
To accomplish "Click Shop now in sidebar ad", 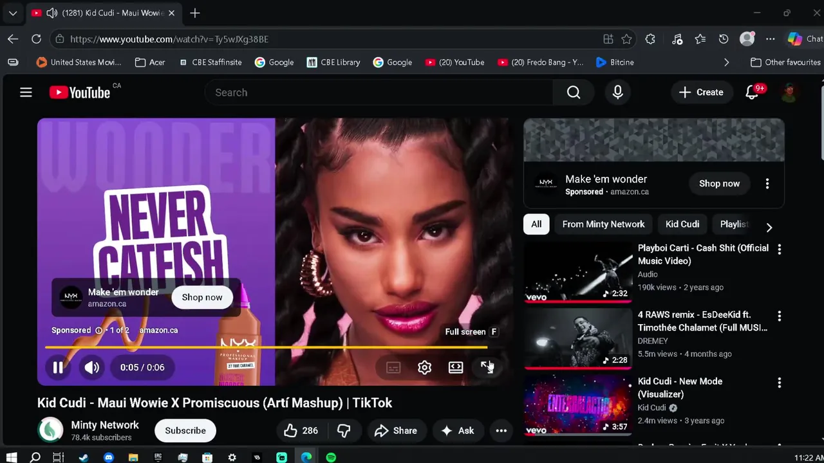I will [719, 183].
